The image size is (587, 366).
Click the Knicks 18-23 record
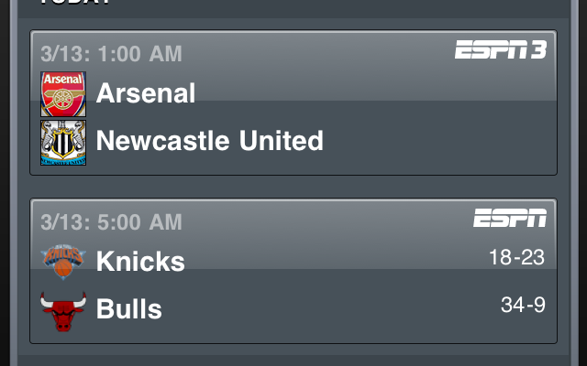(x=516, y=258)
